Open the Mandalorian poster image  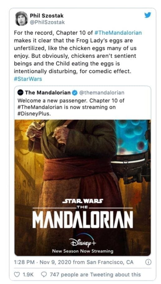83,188
